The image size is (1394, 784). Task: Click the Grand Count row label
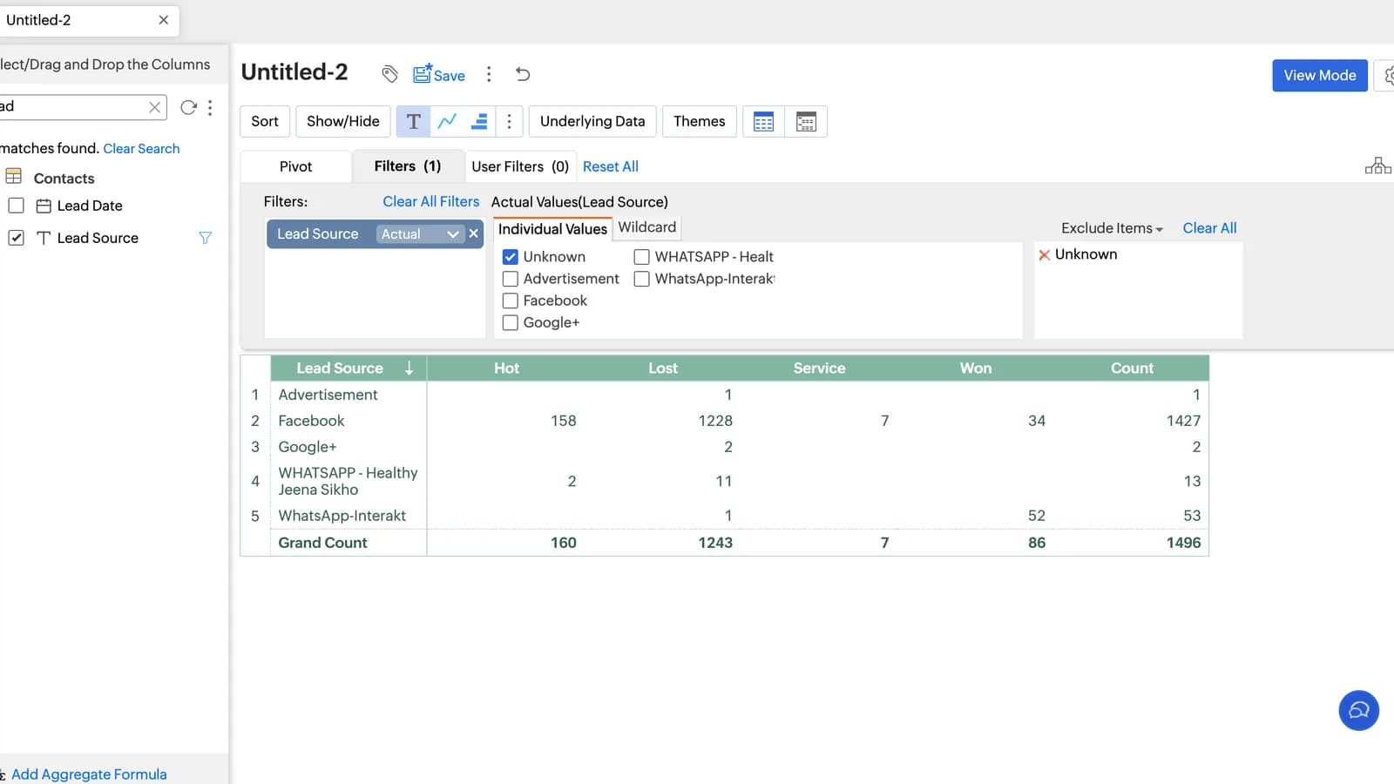322,543
